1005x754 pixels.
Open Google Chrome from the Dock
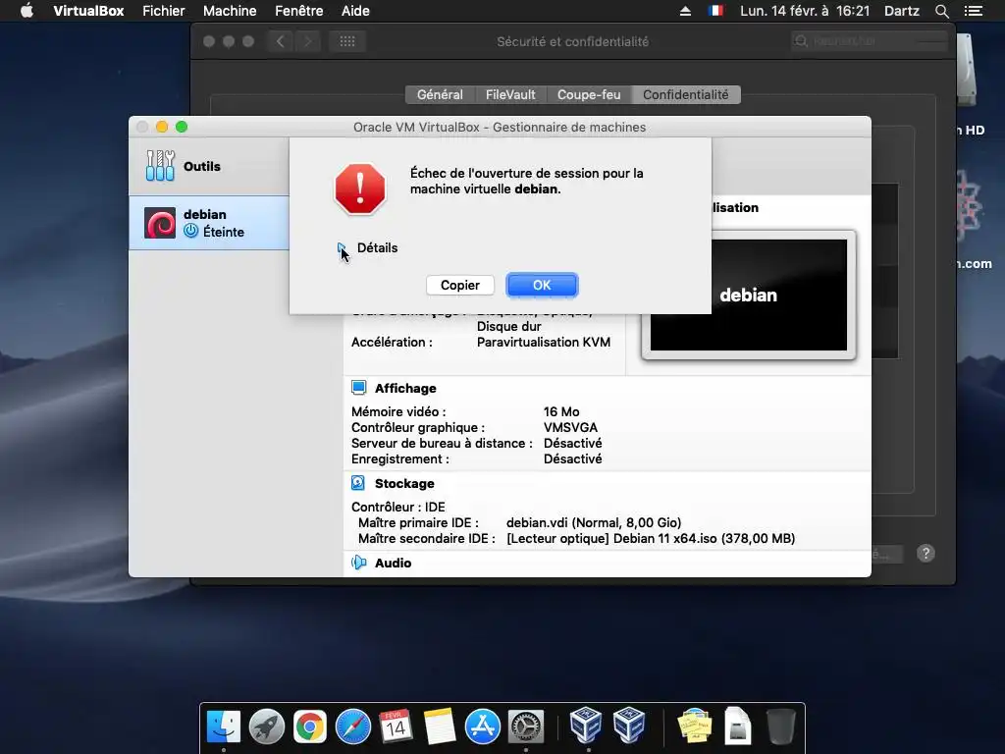coord(309,727)
